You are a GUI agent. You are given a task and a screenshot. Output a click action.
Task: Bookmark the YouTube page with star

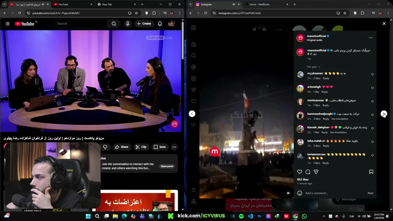click(136, 13)
